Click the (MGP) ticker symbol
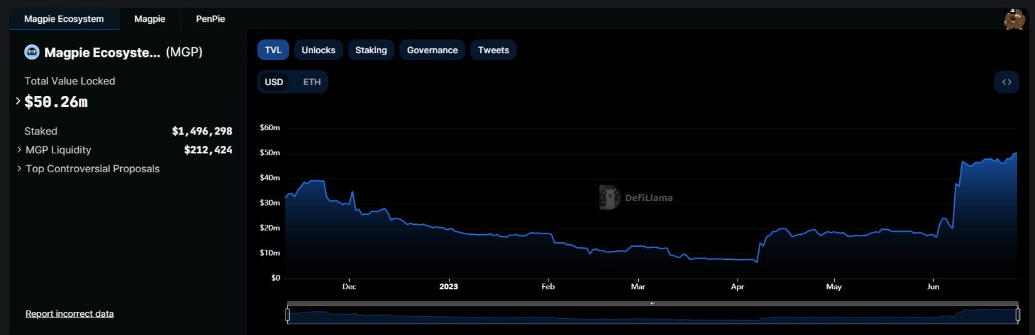Screen dimensions: 1035x335 pyautogui.click(x=184, y=52)
